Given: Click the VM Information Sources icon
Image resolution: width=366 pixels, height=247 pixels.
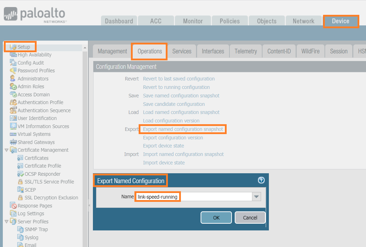Looking at the screenshot, I should [x=13, y=126].
